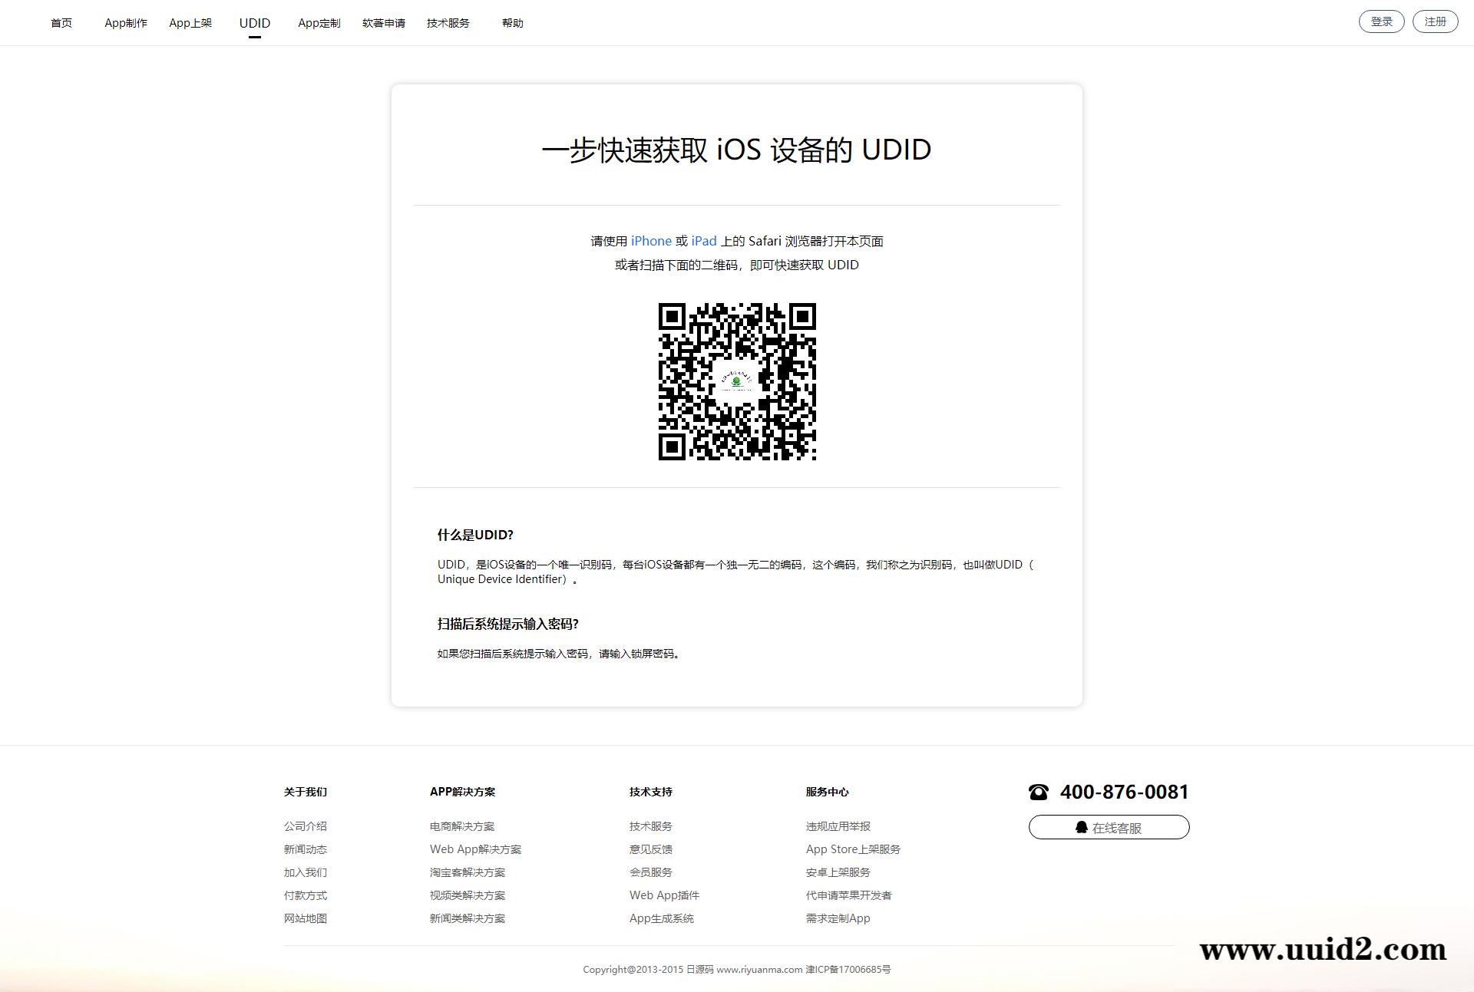1474x992 pixels.
Task: Open 电商解决方案 in footer
Action: tap(462, 826)
